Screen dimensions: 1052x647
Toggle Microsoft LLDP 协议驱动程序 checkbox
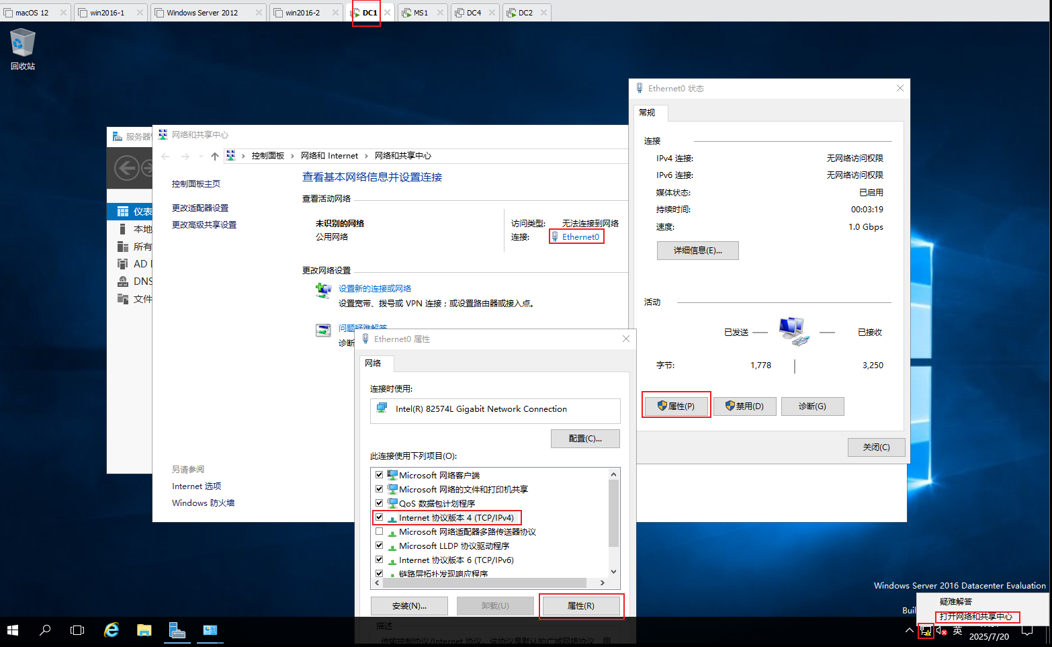click(380, 546)
